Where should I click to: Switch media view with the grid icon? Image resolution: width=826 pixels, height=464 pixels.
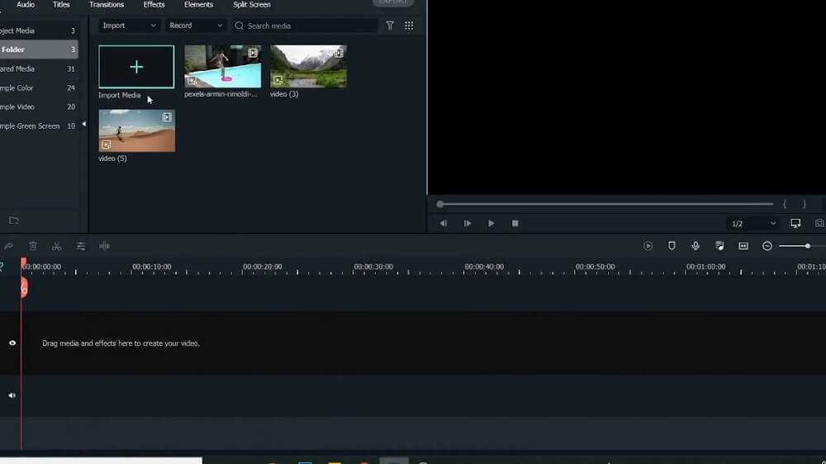[x=409, y=26]
